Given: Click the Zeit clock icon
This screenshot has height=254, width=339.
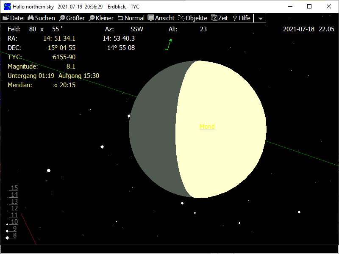Looking at the screenshot, I should (x=214, y=18).
